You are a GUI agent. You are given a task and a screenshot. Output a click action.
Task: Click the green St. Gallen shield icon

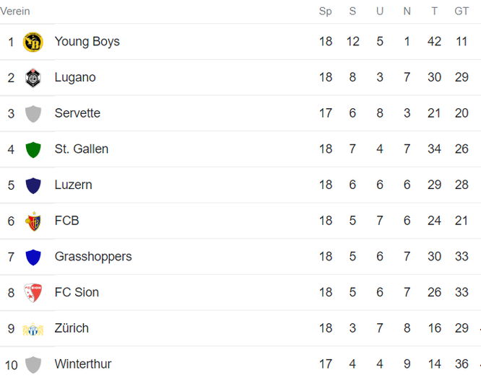[x=33, y=150]
